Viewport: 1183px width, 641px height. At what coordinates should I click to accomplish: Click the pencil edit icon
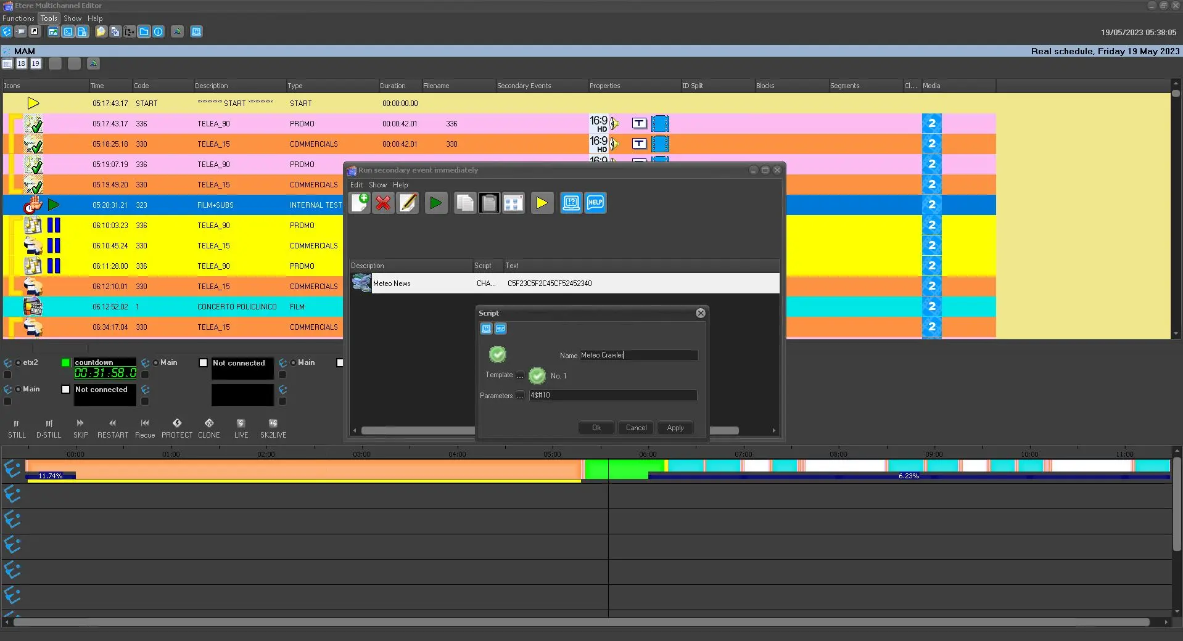click(x=408, y=203)
